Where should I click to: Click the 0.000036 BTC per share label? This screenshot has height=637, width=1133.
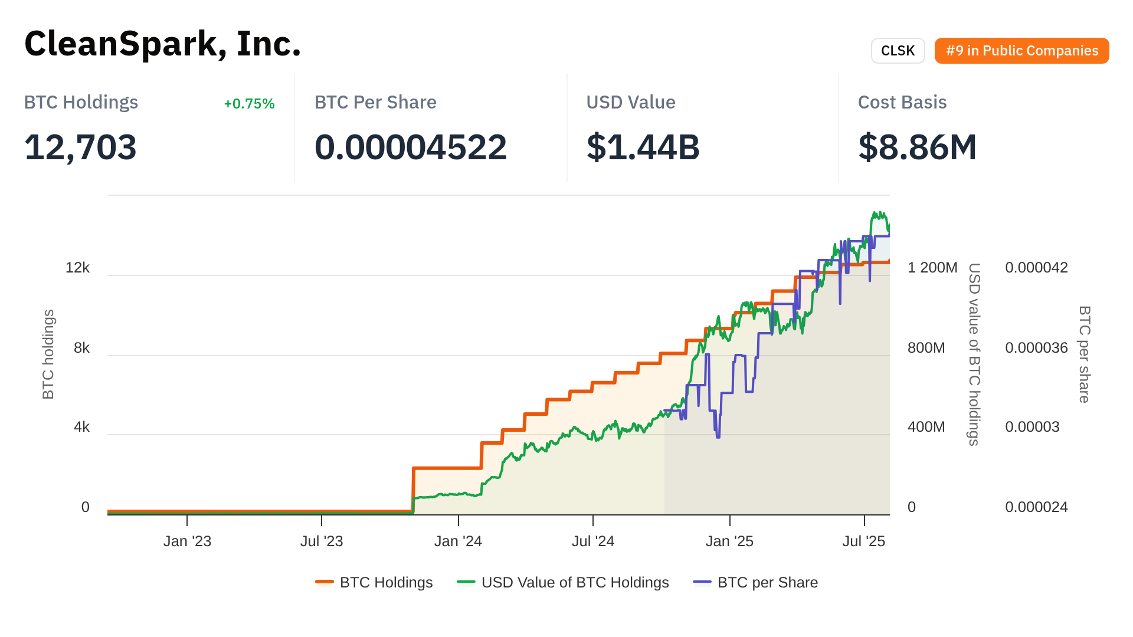coord(1036,347)
